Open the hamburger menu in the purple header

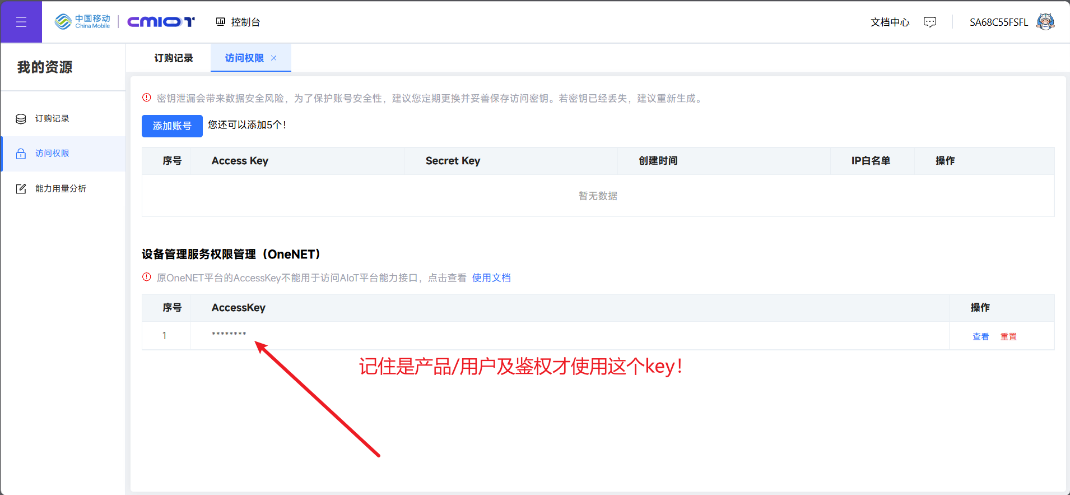(x=21, y=22)
